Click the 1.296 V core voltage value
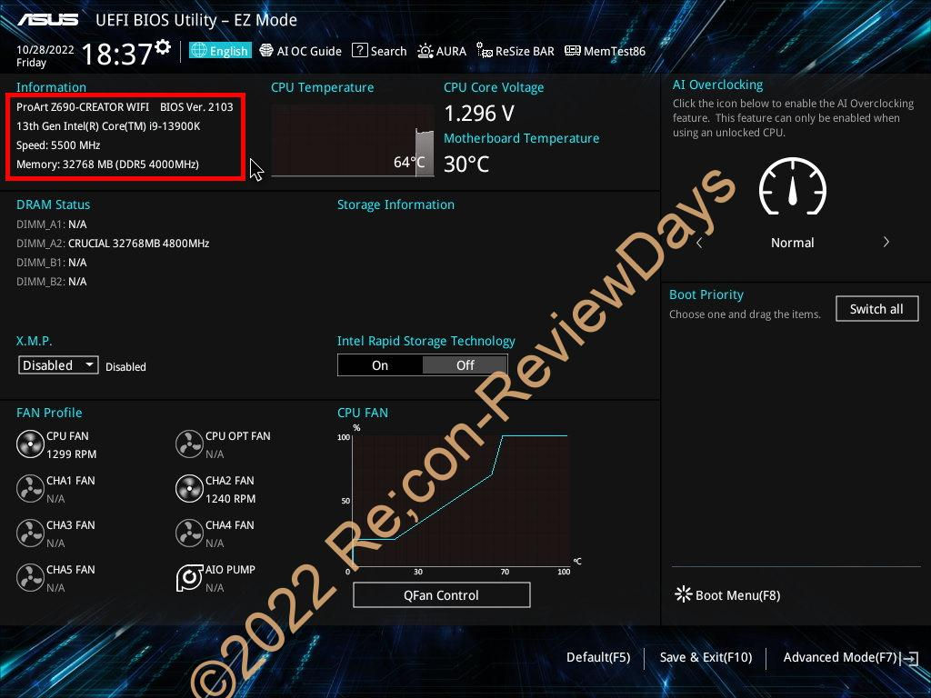This screenshot has width=931, height=698. [479, 113]
